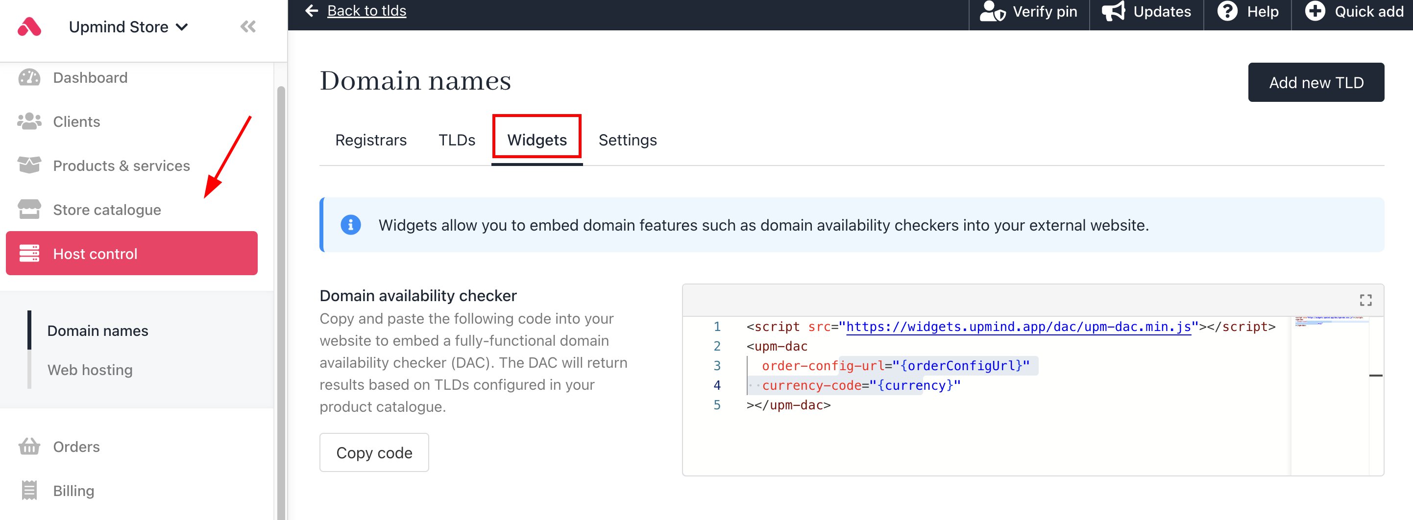Click the order-config-url attribute line
The width and height of the screenshot is (1413, 520).
(896, 366)
